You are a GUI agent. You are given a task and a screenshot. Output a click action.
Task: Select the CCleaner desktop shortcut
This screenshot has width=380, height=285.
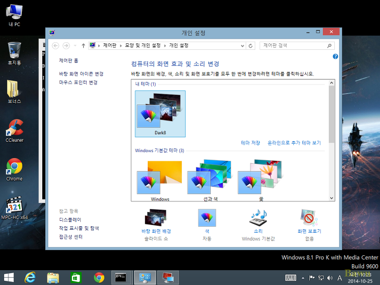tap(14, 131)
